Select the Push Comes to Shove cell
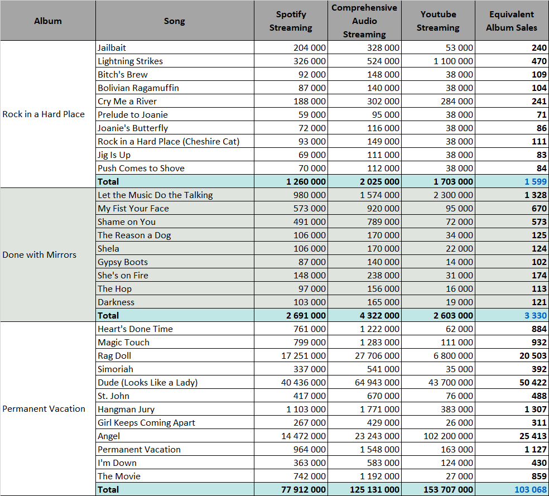This screenshot has width=549, height=496. click(175, 168)
